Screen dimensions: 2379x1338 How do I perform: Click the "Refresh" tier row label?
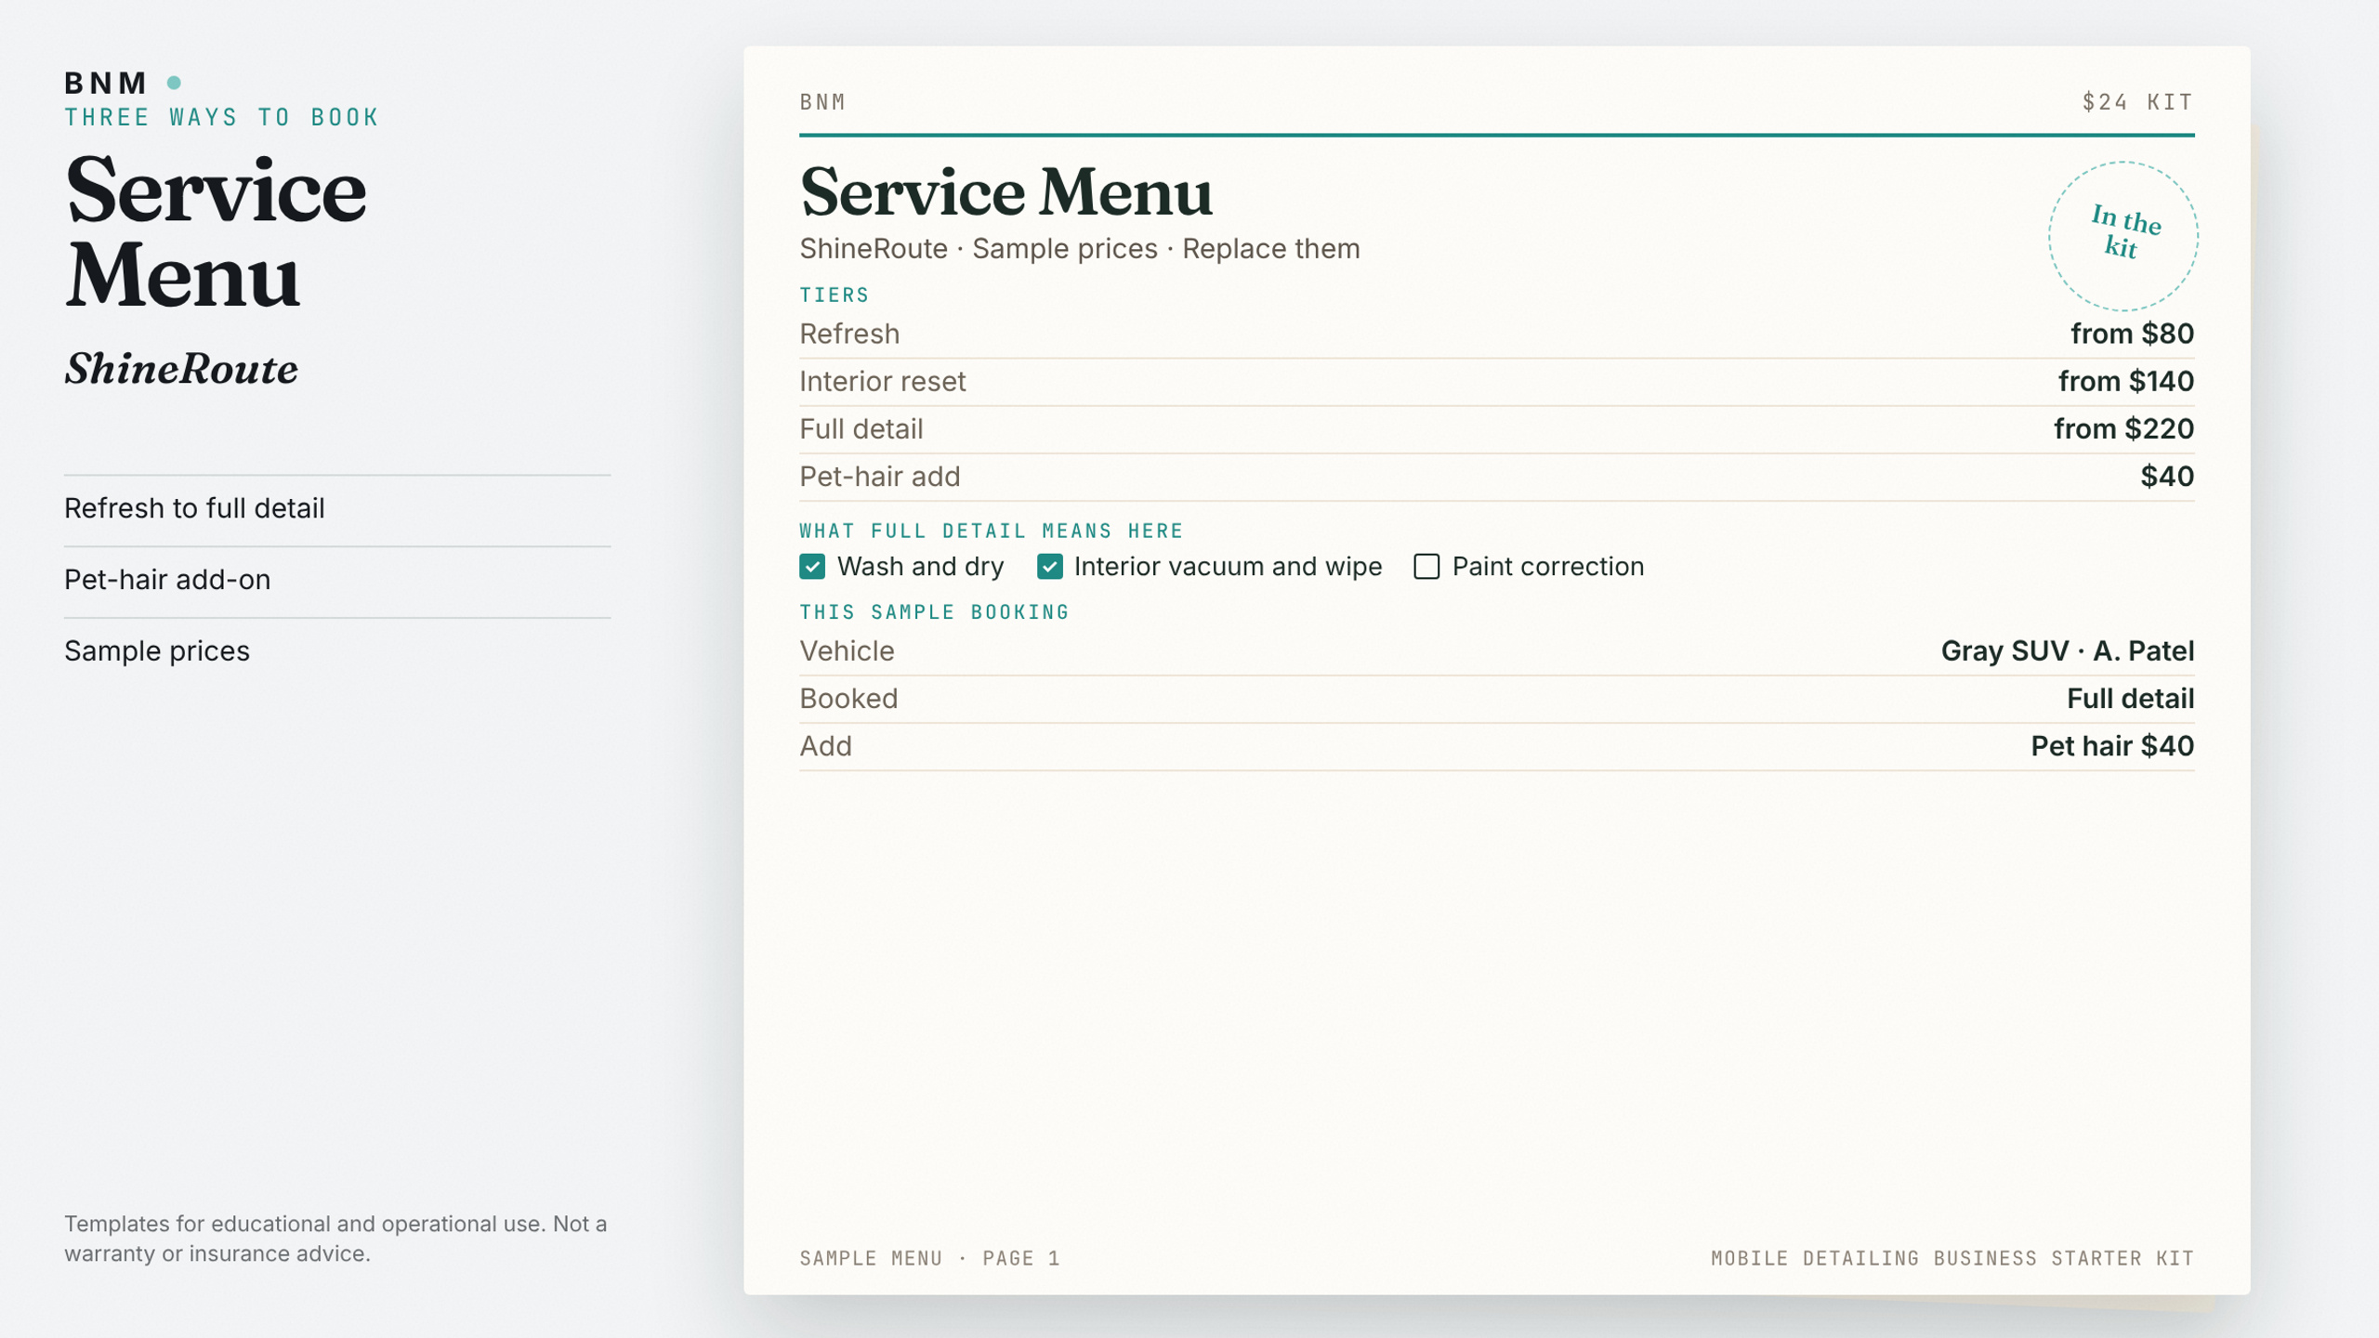[849, 334]
